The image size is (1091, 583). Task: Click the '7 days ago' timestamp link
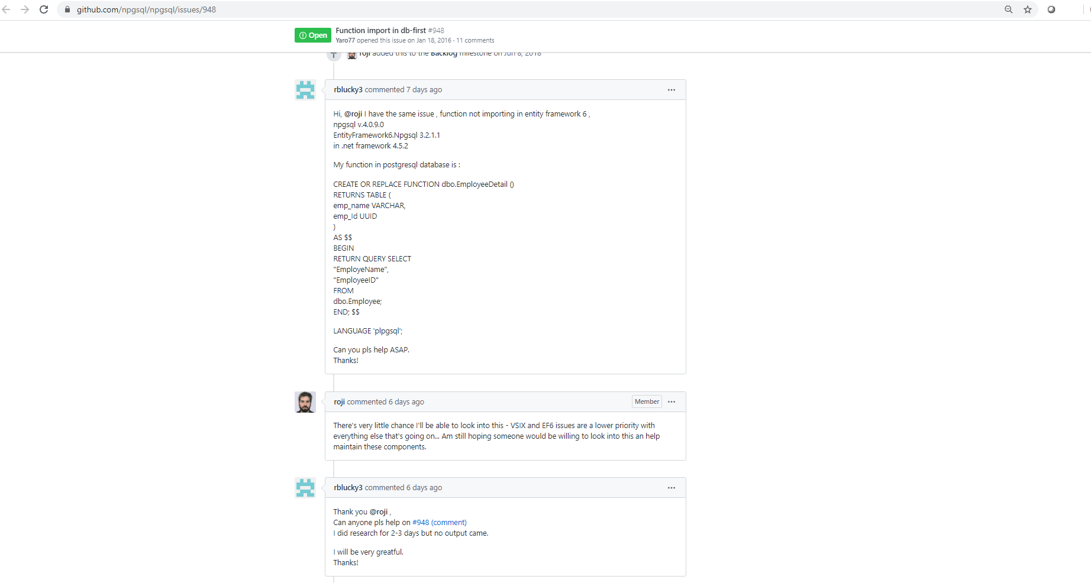(424, 90)
